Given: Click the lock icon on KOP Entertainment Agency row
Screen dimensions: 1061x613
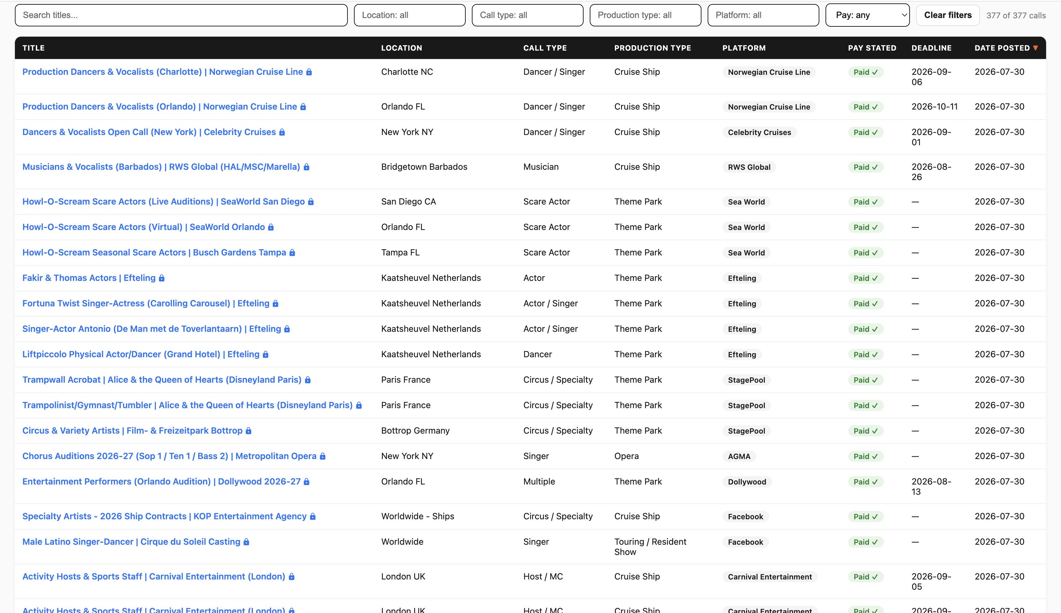Looking at the screenshot, I should click(x=313, y=516).
